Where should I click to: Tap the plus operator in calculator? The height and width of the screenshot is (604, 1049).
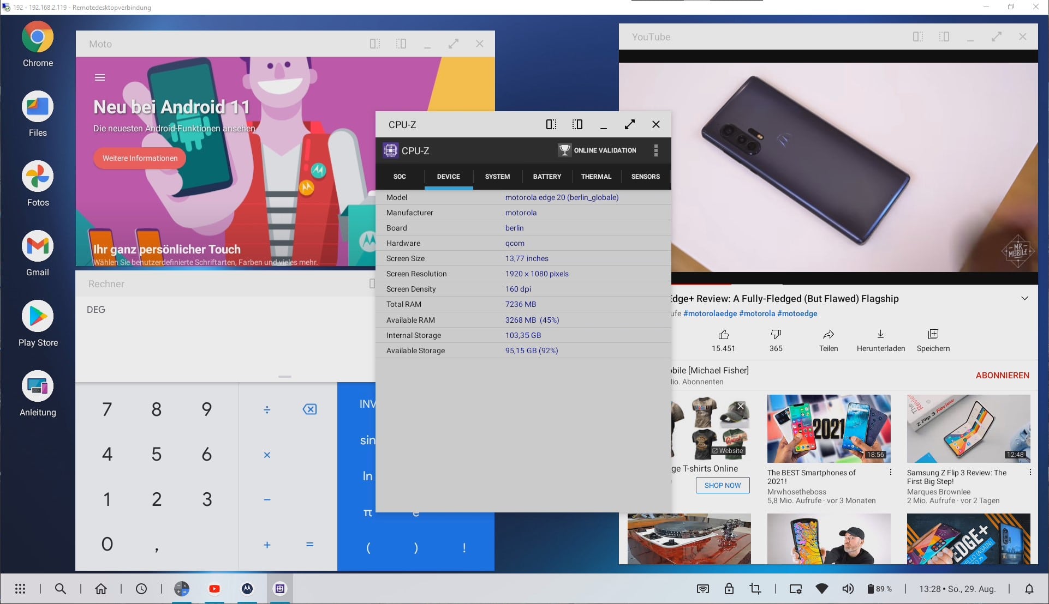[267, 544]
